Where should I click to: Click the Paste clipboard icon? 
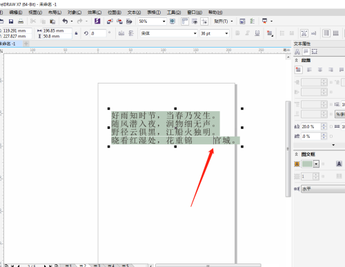52,21
